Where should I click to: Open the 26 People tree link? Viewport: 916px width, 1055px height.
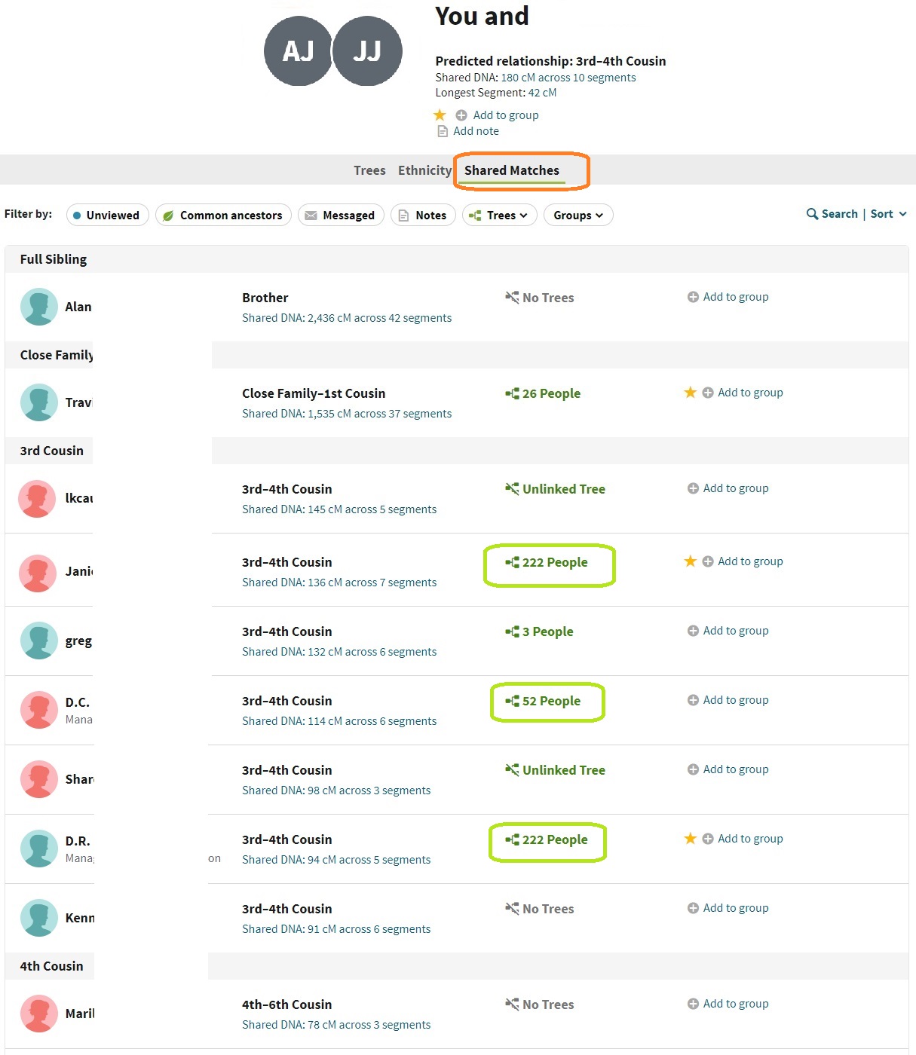[551, 393]
